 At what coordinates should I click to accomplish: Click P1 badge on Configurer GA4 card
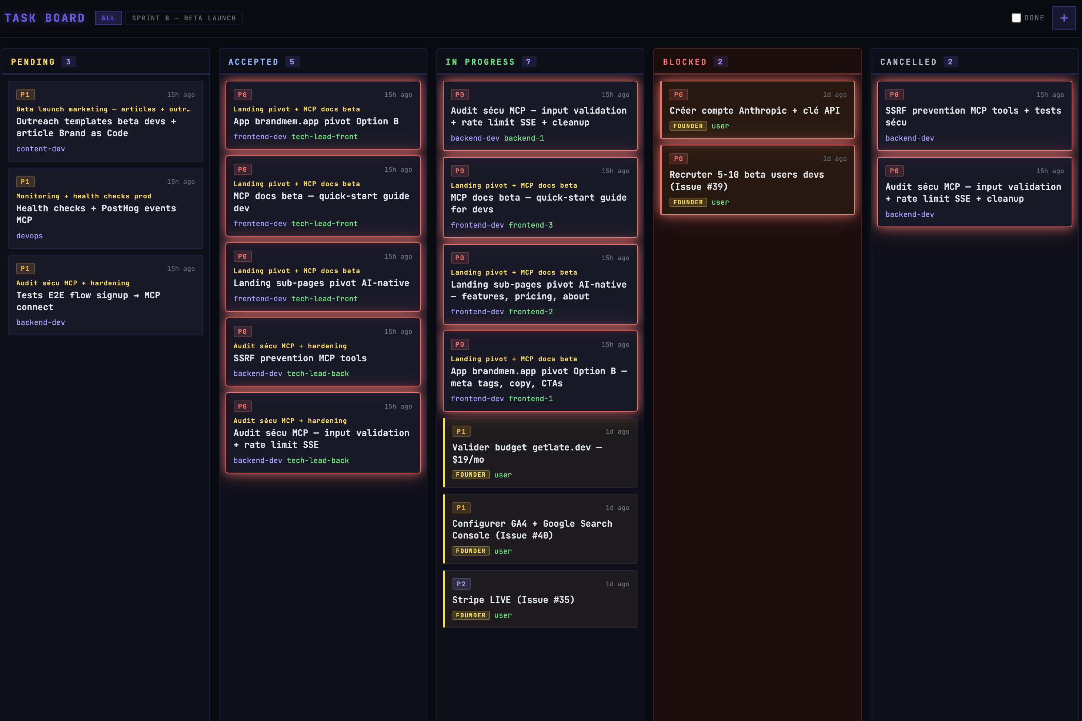click(461, 508)
